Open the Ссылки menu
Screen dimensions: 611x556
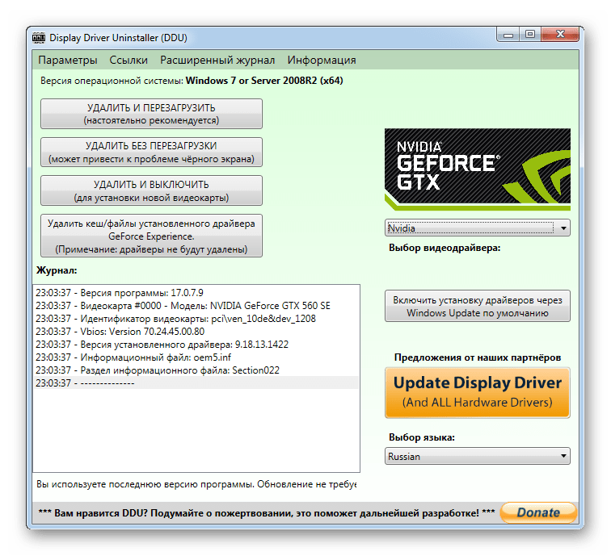coord(129,60)
